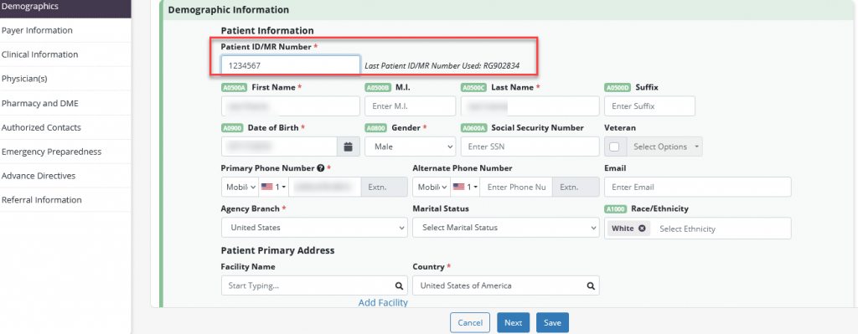Click the Patient ID/MR Number field
The image size is (858, 334).
(x=291, y=65)
